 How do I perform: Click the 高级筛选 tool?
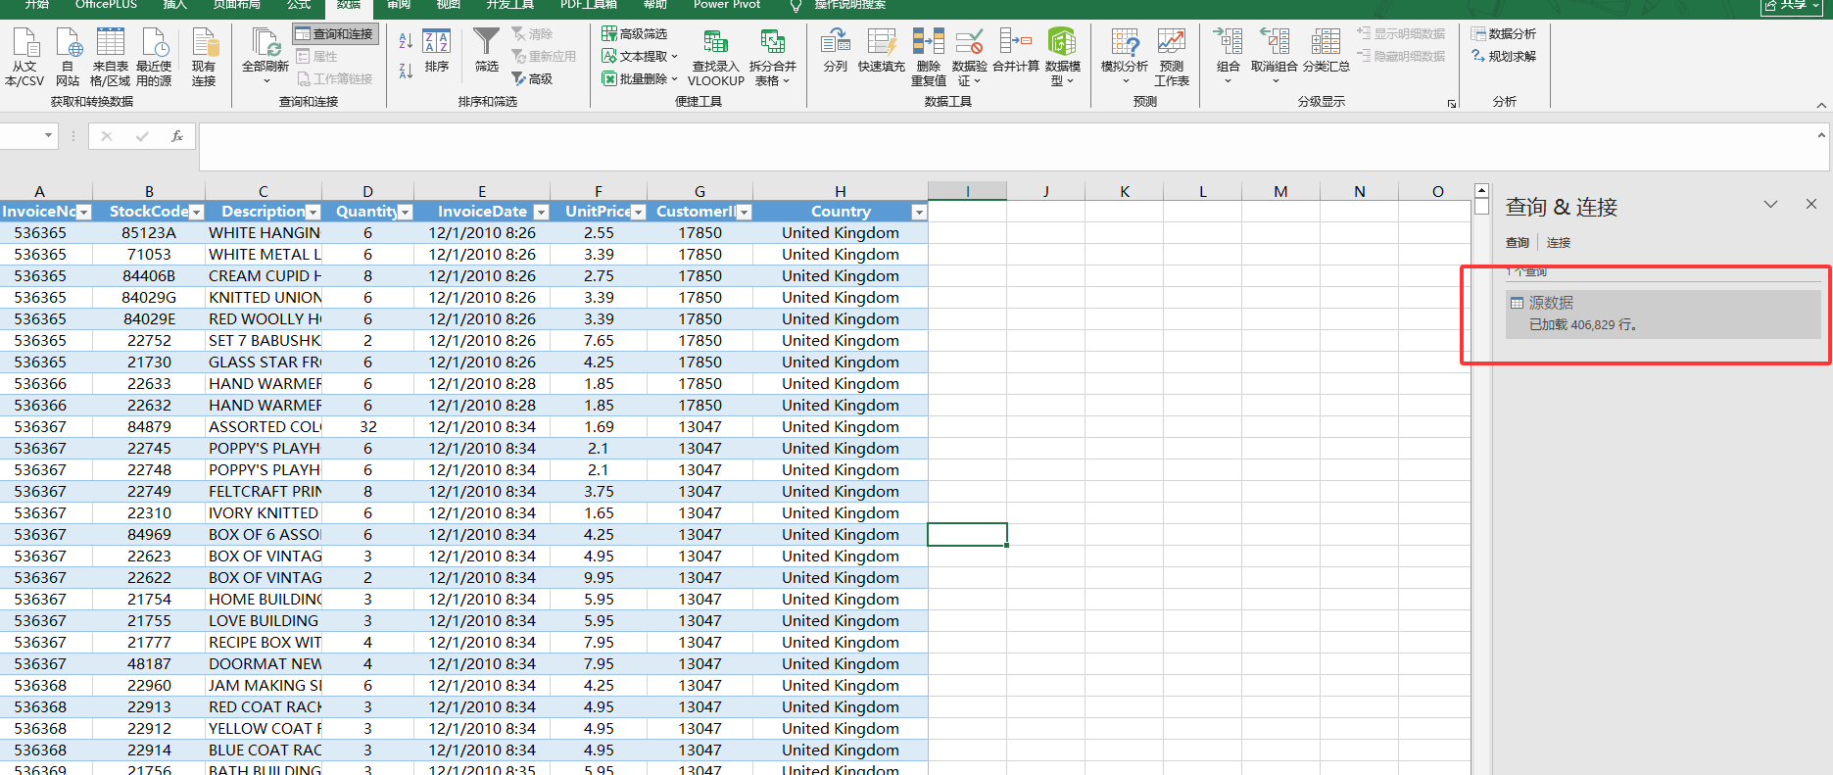coord(635,34)
